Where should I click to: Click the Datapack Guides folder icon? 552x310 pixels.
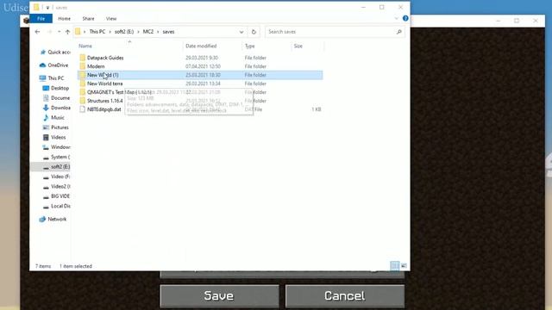pyautogui.click(x=83, y=58)
